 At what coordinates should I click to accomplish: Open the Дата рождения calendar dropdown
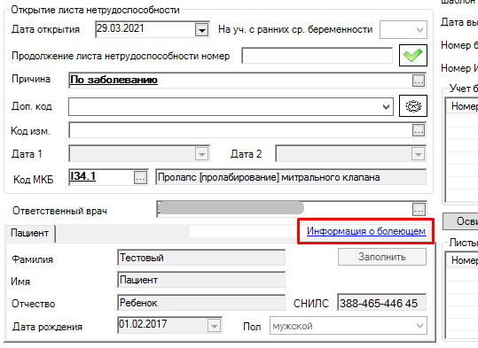point(215,326)
